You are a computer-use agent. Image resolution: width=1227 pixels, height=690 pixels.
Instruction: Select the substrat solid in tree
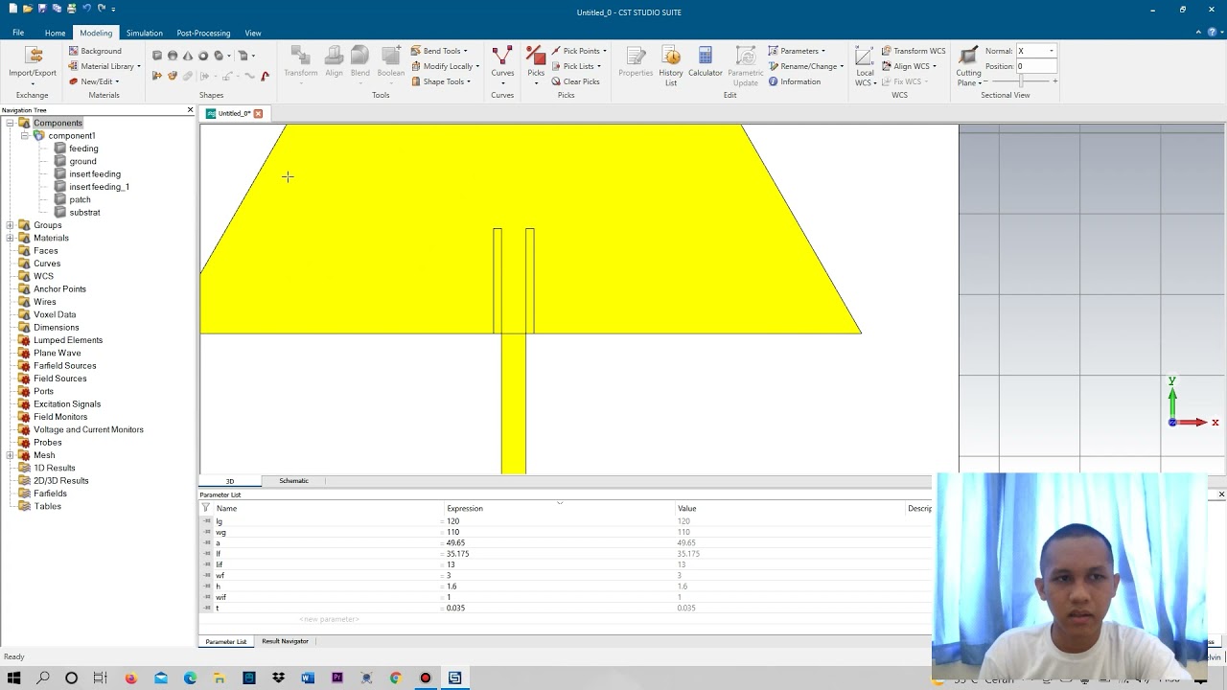[84, 213]
